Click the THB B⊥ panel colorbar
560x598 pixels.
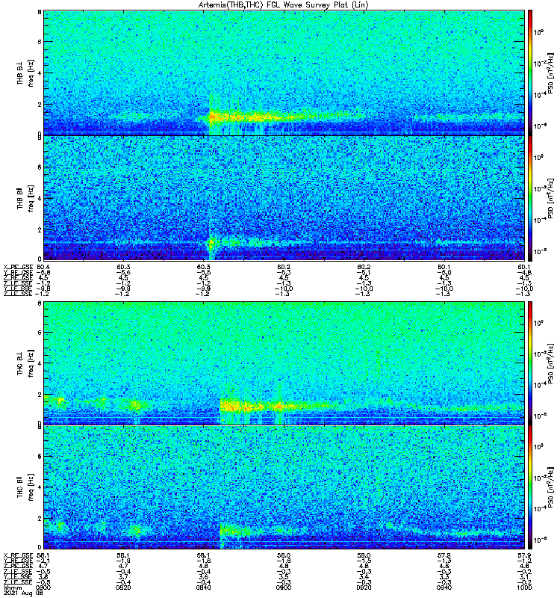click(530, 73)
